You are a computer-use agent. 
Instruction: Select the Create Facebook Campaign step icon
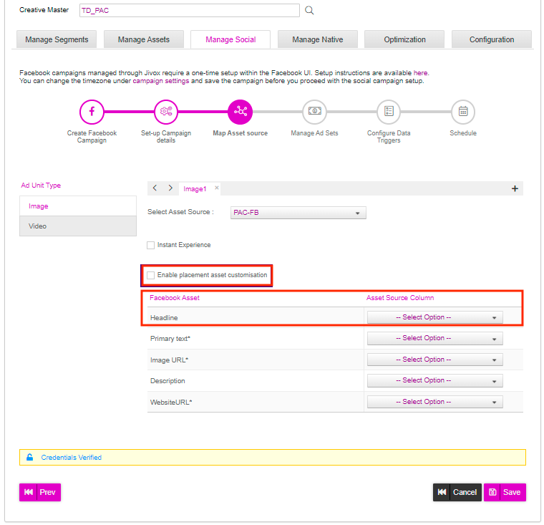pyautogui.click(x=92, y=112)
